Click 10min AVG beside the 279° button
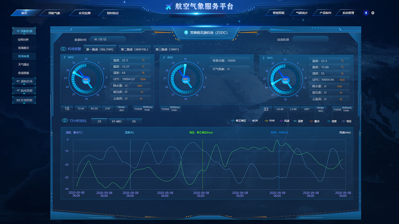 tap(121, 109)
